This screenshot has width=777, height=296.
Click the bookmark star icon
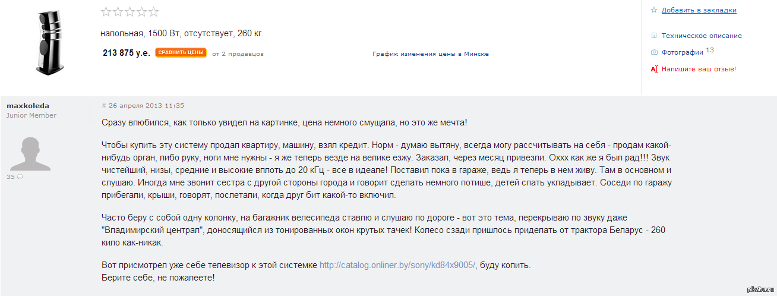(654, 10)
